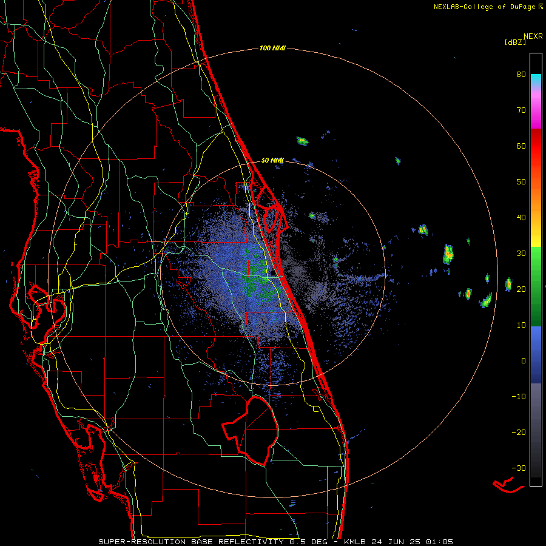Click the 0 value on dBZ scale

[524, 361]
